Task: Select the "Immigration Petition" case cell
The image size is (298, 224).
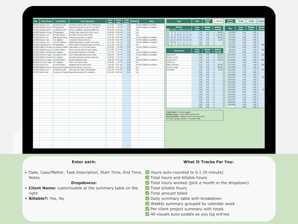Action: click(61, 47)
